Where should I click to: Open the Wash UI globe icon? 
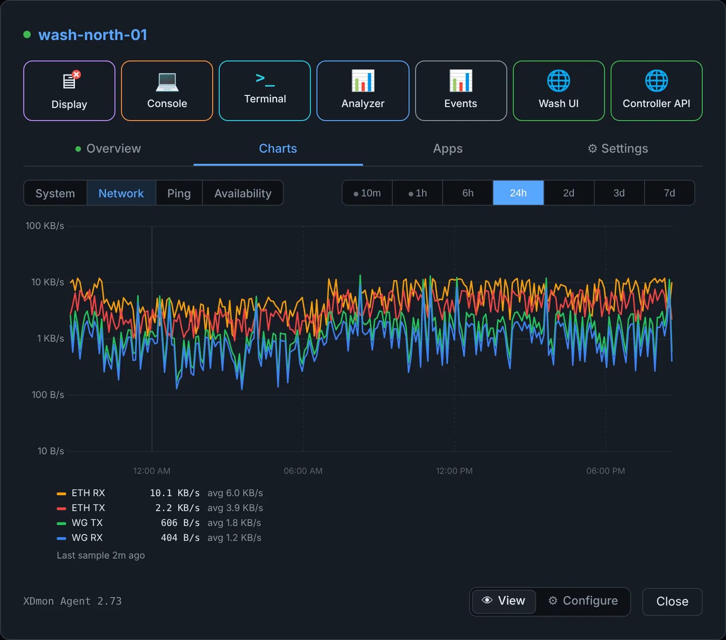[558, 81]
